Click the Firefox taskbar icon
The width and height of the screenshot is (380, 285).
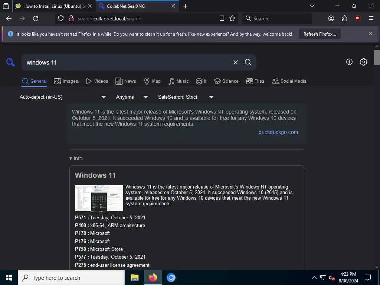tap(153, 278)
